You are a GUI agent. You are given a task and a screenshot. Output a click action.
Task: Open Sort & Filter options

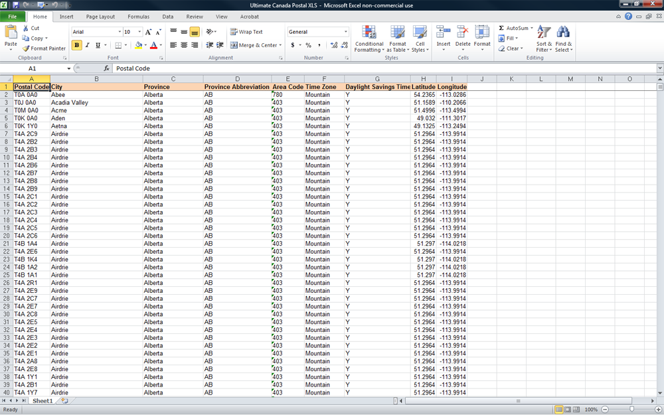click(x=544, y=39)
